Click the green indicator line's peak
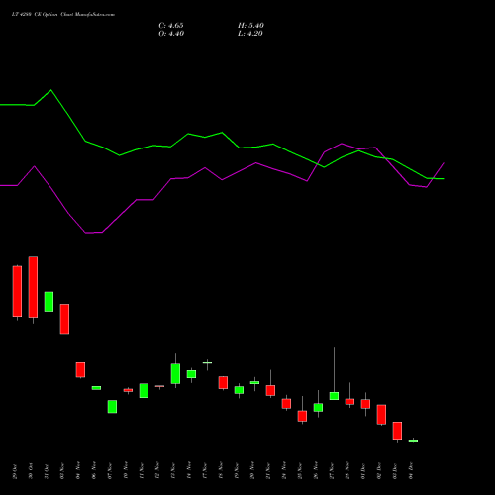 50,90
